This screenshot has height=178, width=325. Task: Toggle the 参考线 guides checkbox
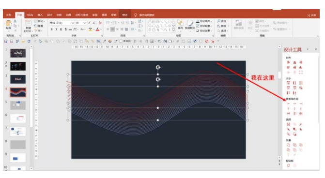coord(121,41)
